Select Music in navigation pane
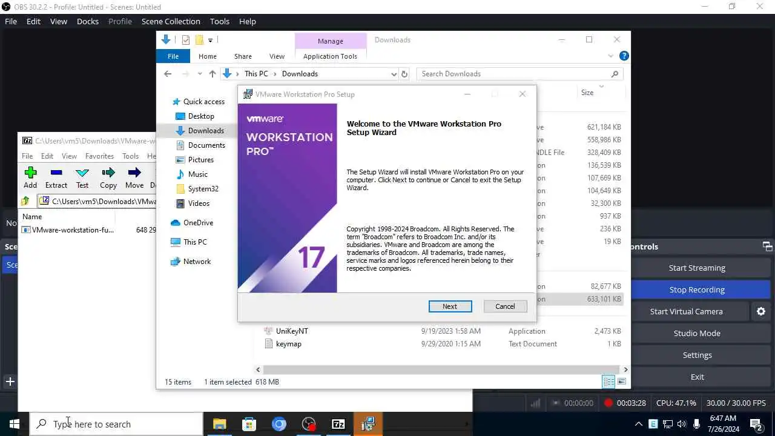This screenshot has height=436, width=775. click(x=191, y=174)
